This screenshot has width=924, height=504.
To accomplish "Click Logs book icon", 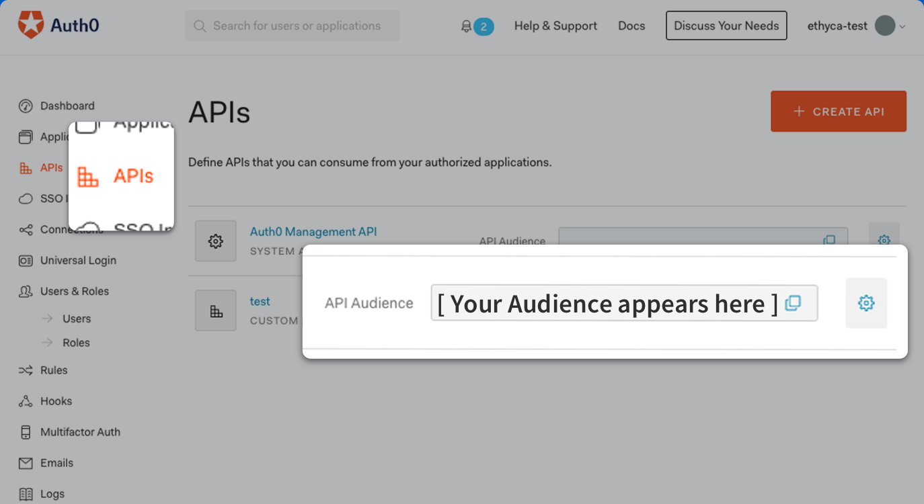I will pyautogui.click(x=26, y=494).
